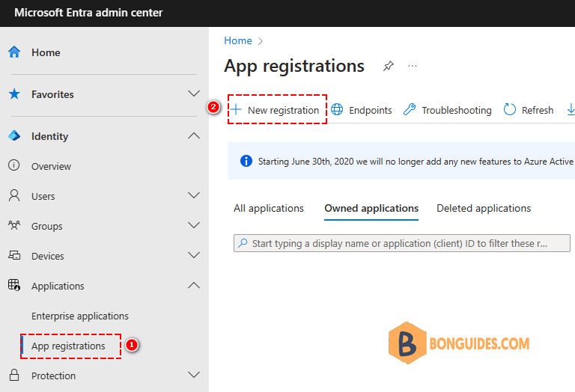575x392 pixels.
Task: Click the Users person icon
Action: pos(14,196)
